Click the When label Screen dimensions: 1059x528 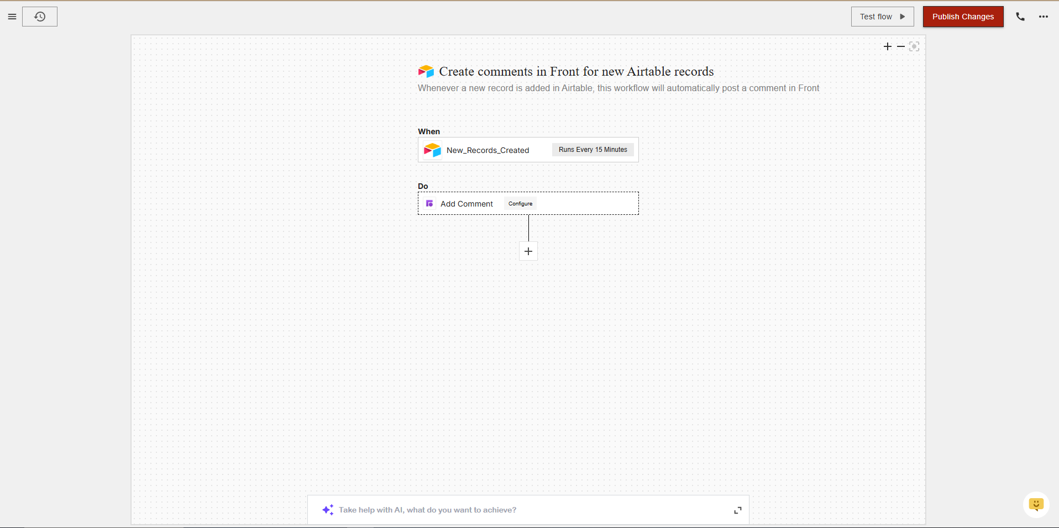429,131
